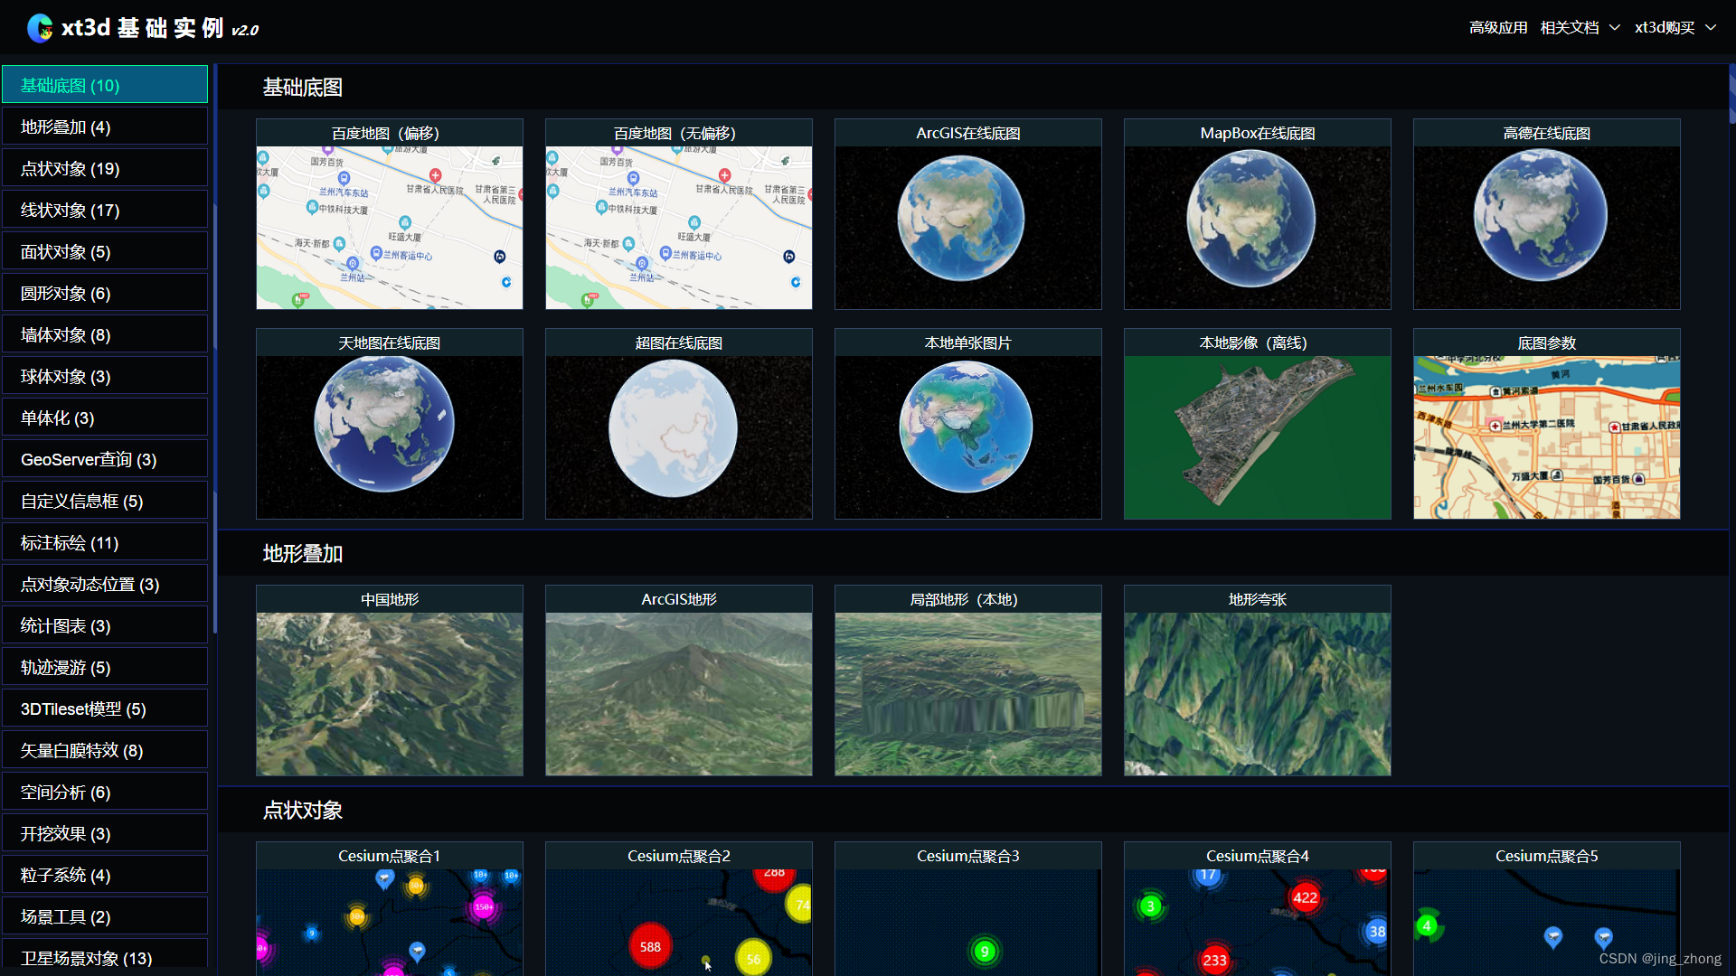The height and width of the screenshot is (976, 1736).
Task: Expand the 相关文档 dropdown arrow
Action: click(1615, 28)
